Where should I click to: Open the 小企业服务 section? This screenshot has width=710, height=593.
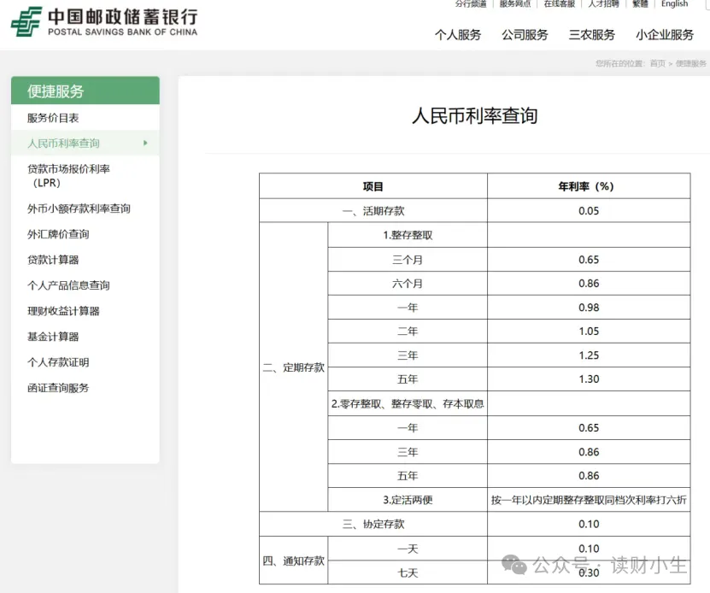coord(663,35)
